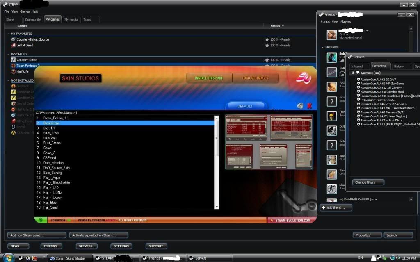Switch to the My media tab

pos(71,20)
